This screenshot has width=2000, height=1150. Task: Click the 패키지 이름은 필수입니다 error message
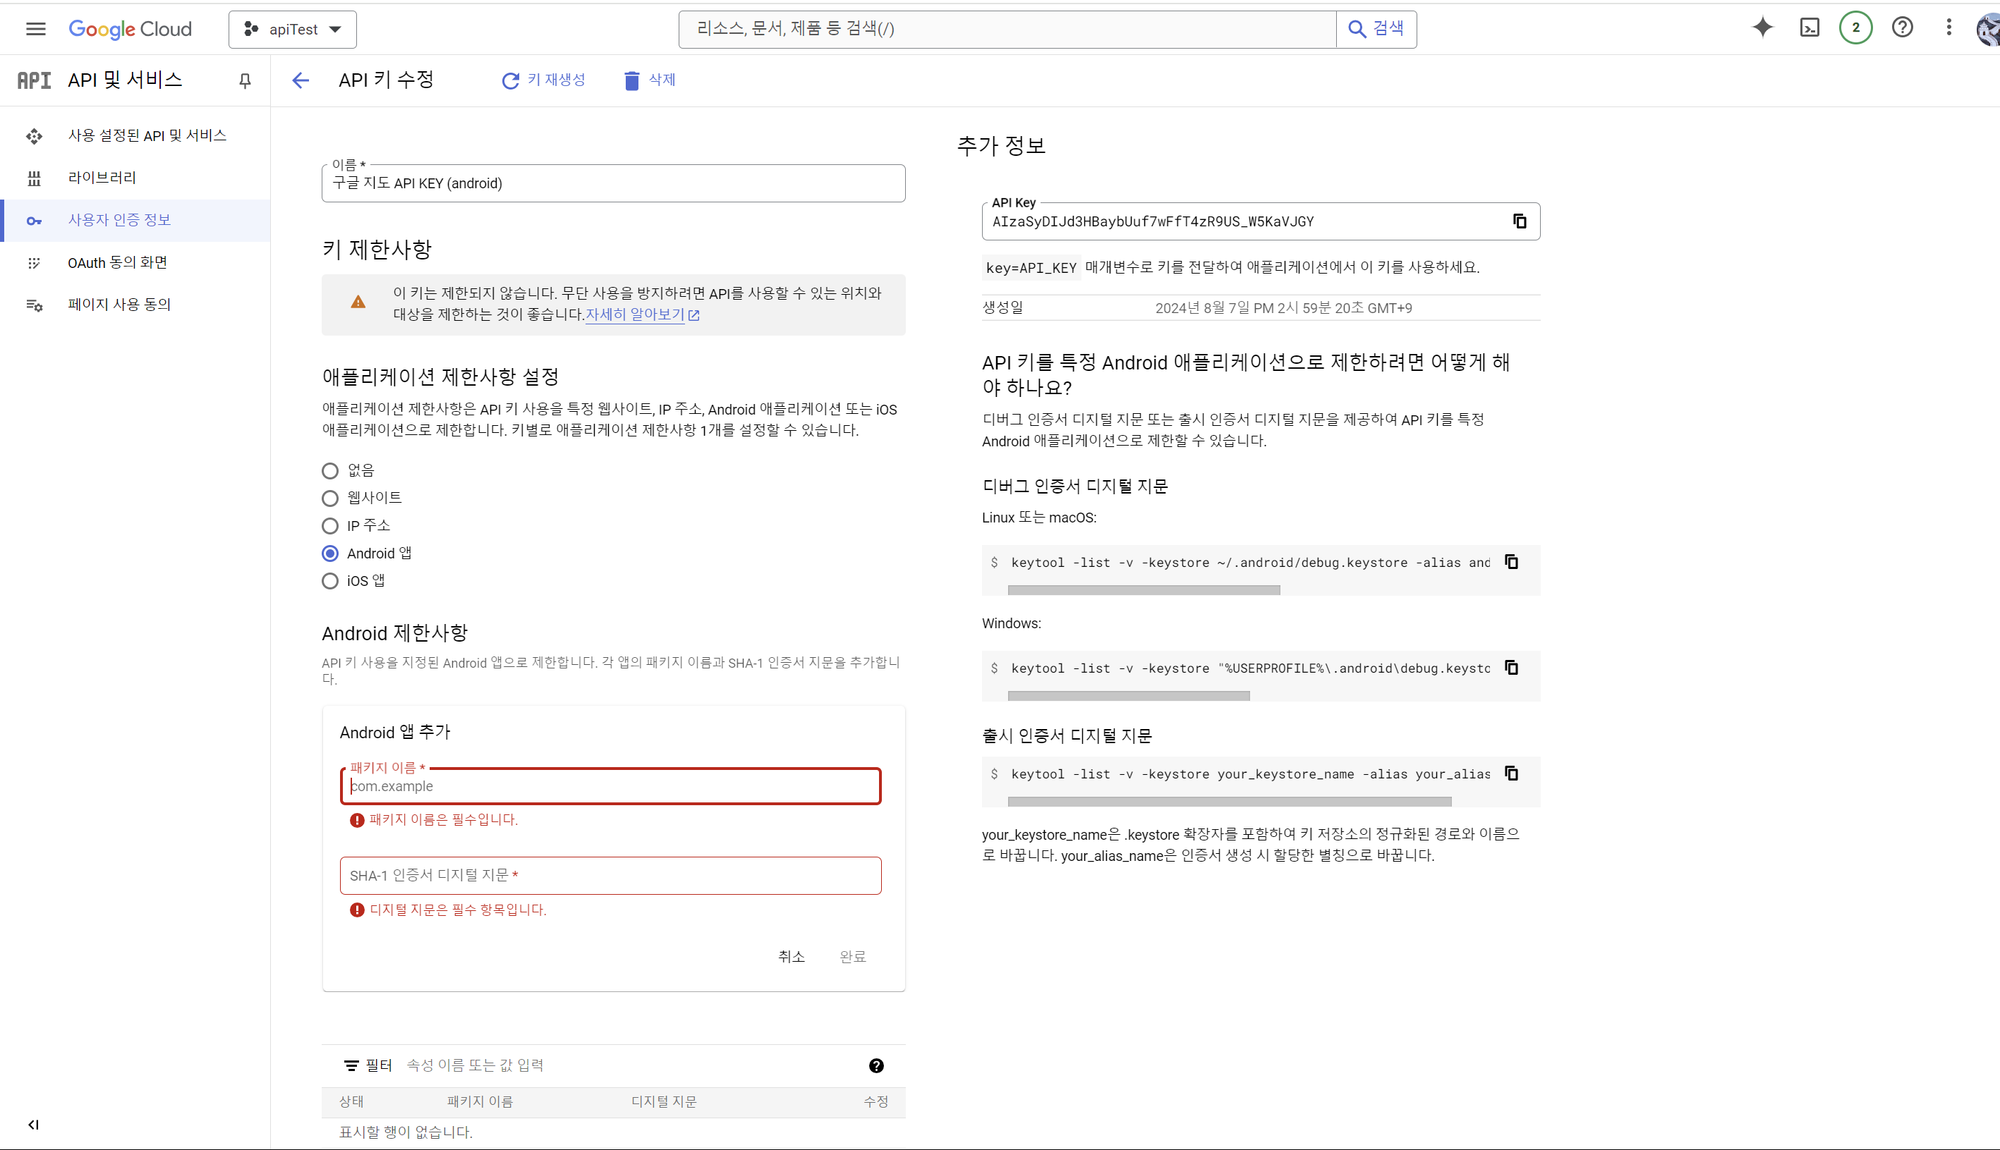tap(443, 820)
